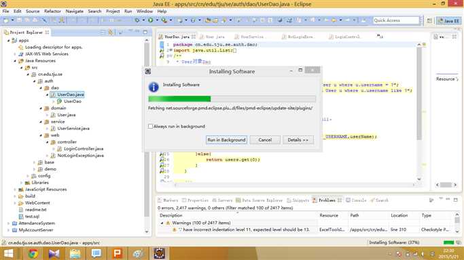Select UserService.java in Project Explorer
Image resolution: width=464 pixels, height=260 pixels.
pos(73,129)
